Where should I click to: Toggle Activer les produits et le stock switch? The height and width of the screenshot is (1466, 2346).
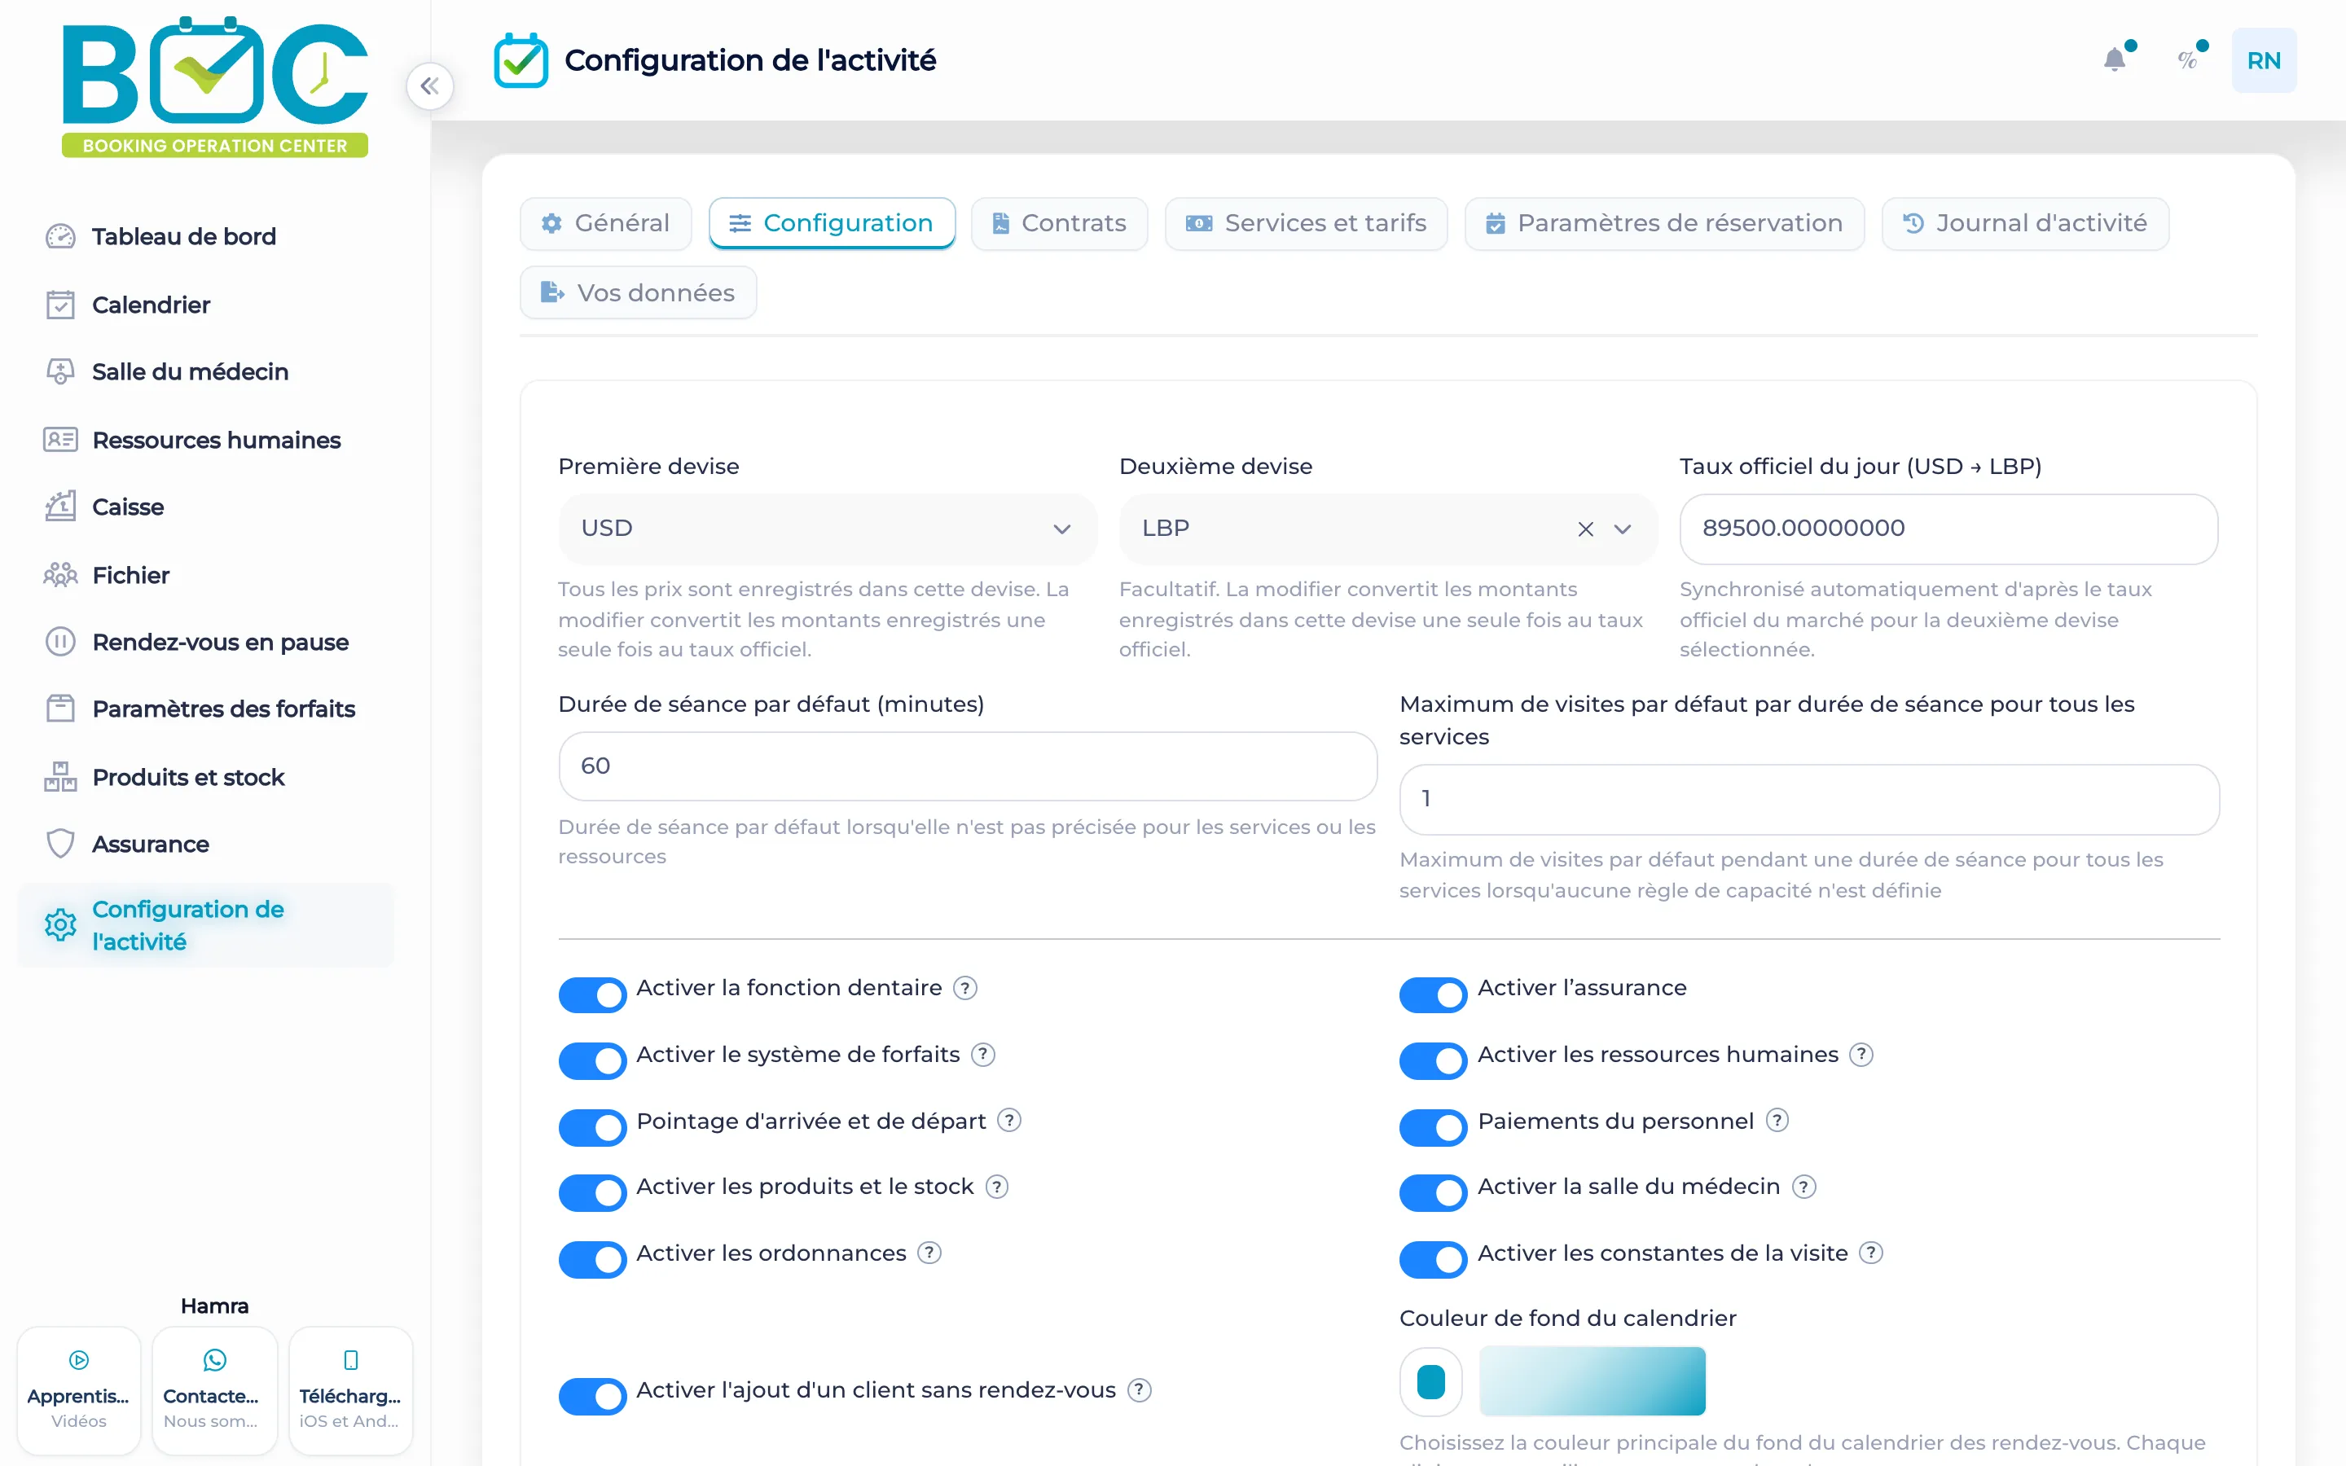click(592, 1193)
